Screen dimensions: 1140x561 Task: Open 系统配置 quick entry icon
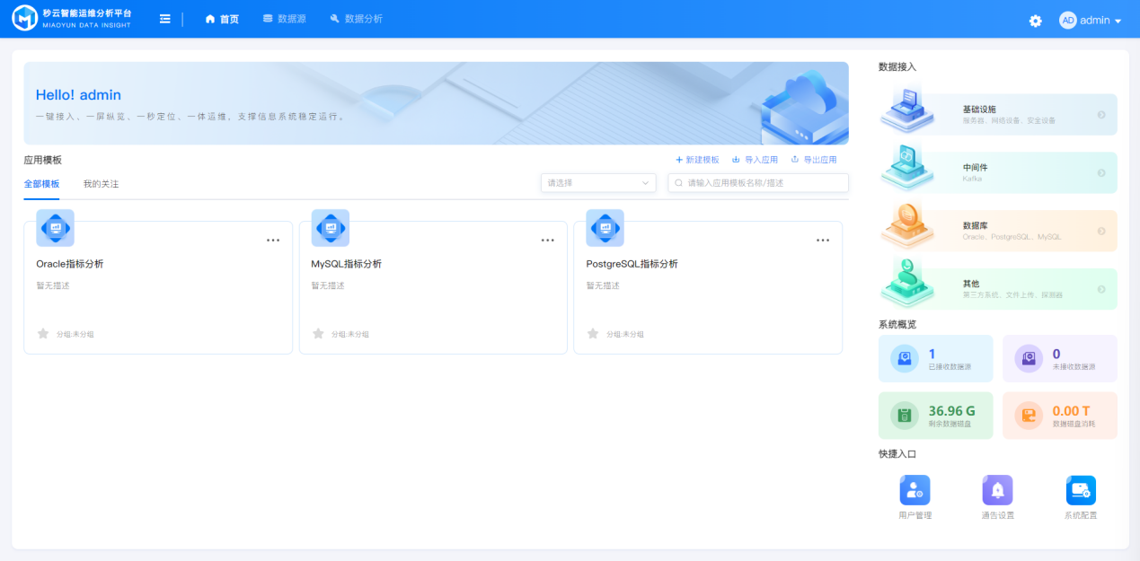[1081, 490]
